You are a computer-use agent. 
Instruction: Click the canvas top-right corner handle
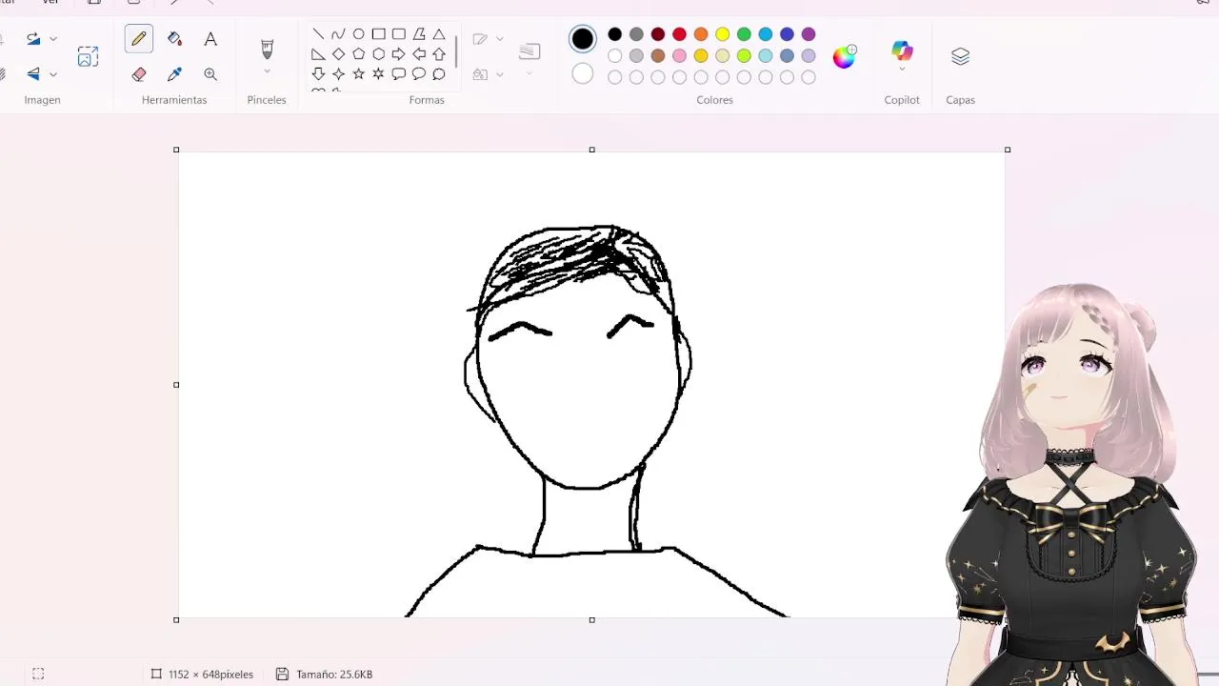pyautogui.click(x=1008, y=150)
